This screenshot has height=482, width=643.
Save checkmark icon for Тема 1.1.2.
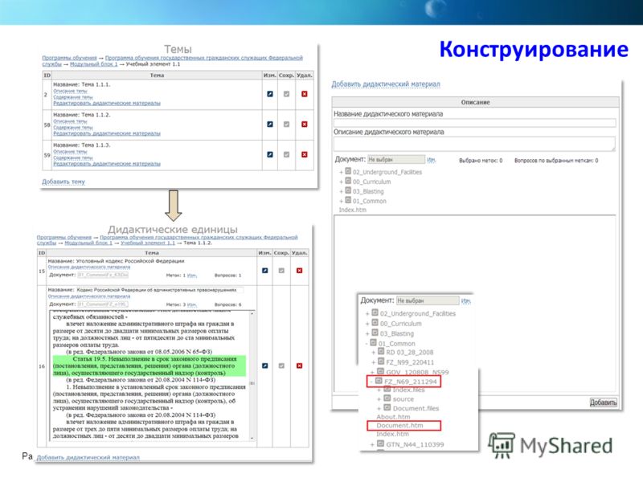coord(287,125)
